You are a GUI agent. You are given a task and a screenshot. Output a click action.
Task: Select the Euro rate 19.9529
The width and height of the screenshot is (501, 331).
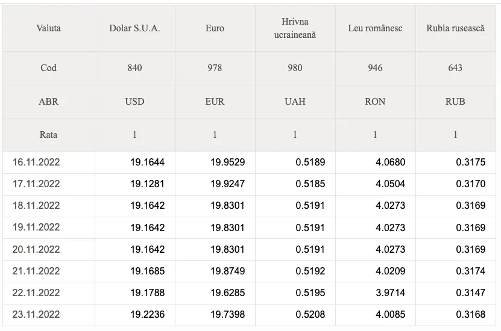coord(227,162)
